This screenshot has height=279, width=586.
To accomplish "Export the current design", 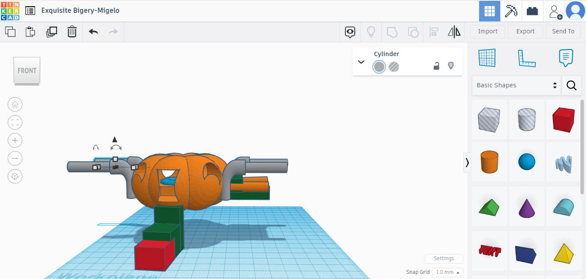I will (525, 31).
